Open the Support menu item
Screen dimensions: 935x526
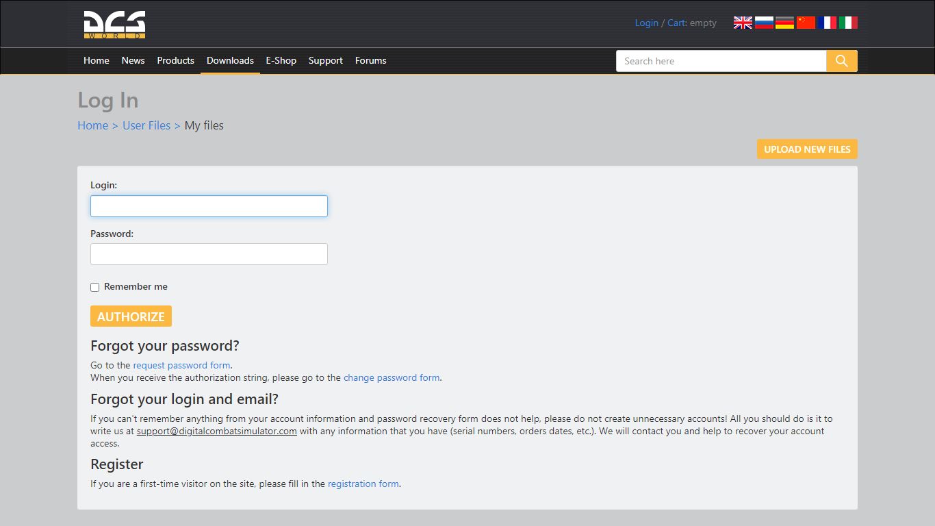point(326,60)
